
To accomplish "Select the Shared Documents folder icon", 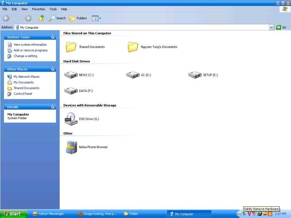I will click(71, 47).
